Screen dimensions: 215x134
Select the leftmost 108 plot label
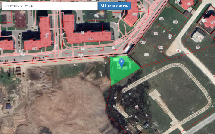[x=161, y=19]
